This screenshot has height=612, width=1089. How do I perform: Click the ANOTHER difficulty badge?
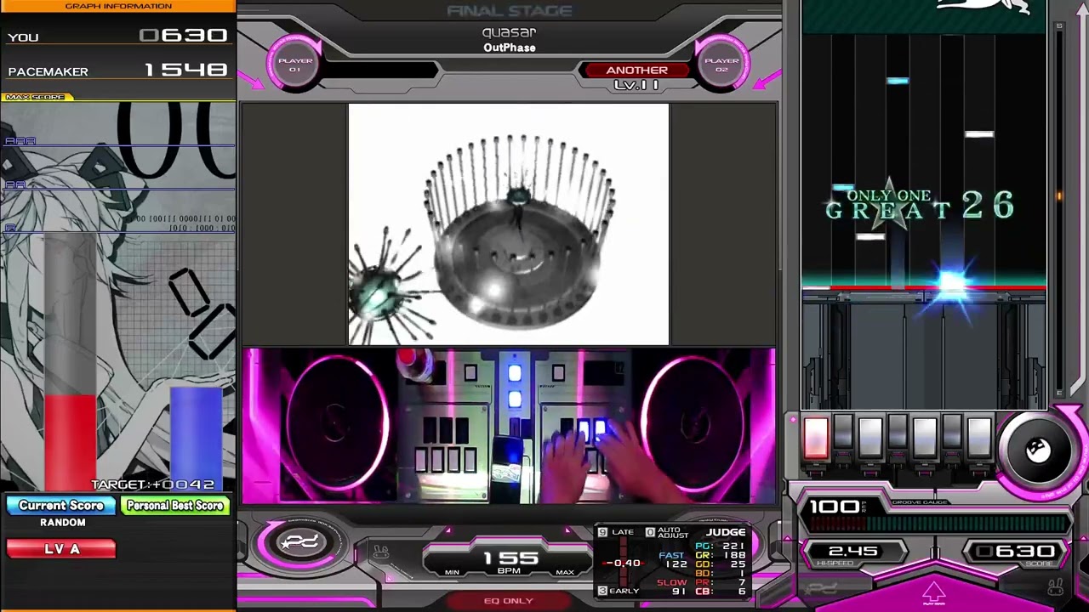click(636, 70)
